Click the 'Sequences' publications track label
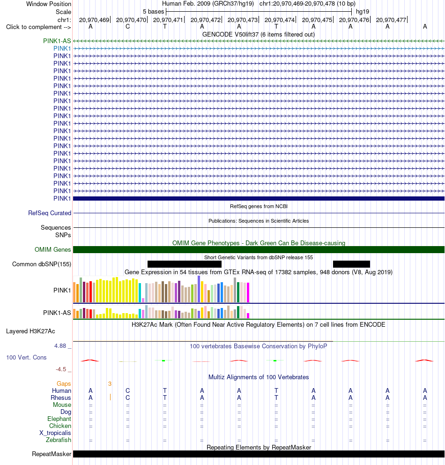The height and width of the screenshot is (465, 445). coord(56,227)
